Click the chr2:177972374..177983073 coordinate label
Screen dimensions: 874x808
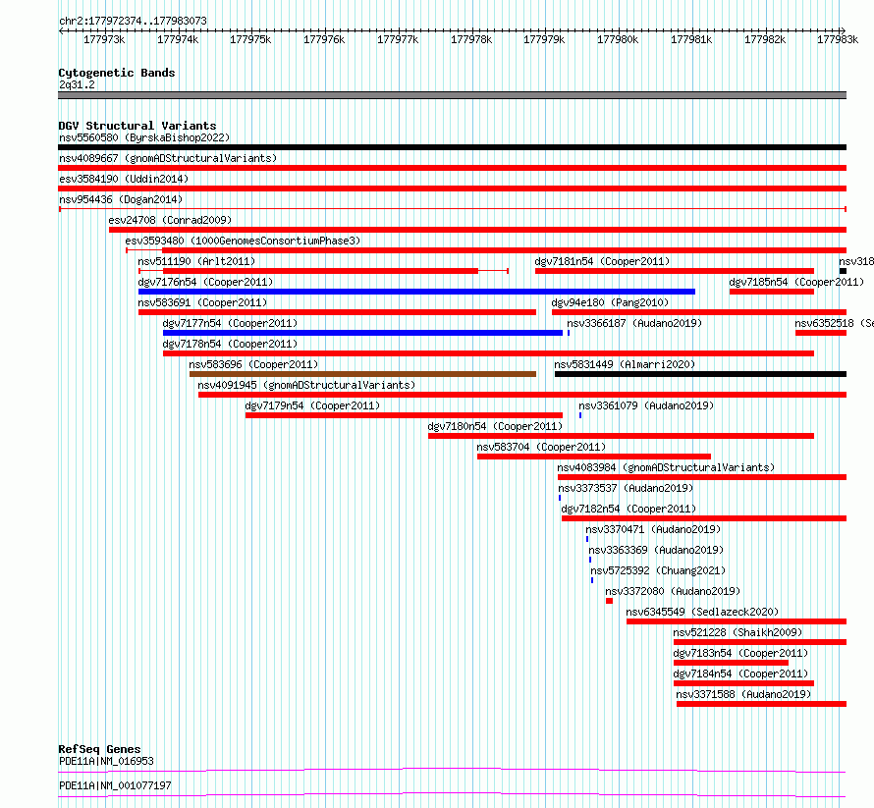pos(133,21)
